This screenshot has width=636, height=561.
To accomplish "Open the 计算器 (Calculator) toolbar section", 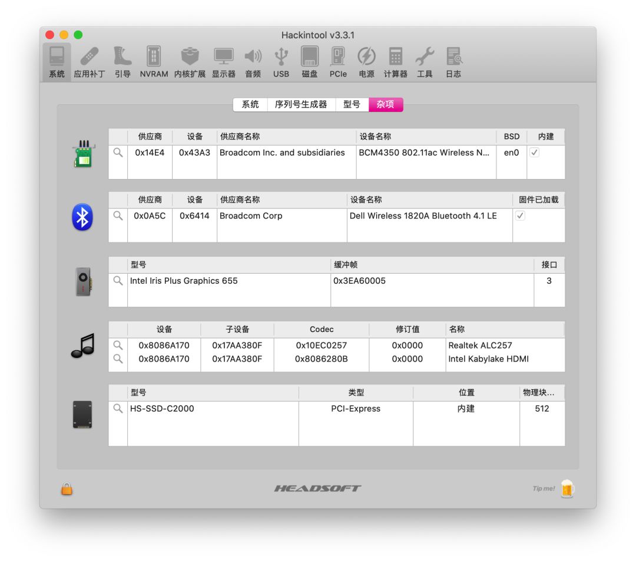I will point(396,62).
